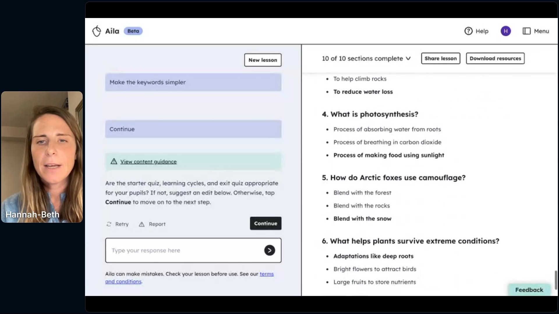Open the Menu sidebar icon
Screen dimensions: 559x314
pos(526,31)
